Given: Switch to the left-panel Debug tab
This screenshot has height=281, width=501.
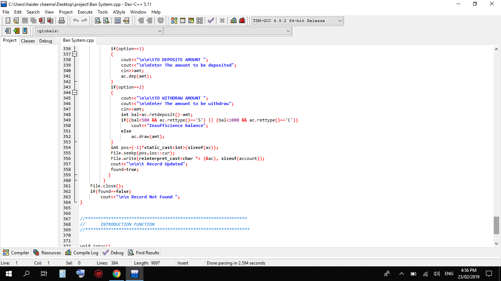Looking at the screenshot, I should point(45,41).
